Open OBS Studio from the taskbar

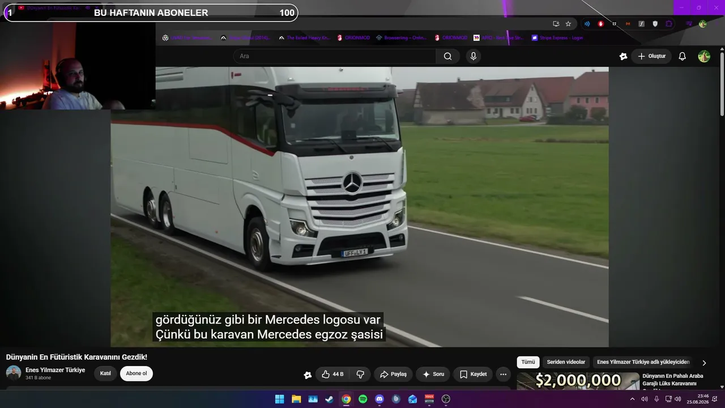(446, 399)
